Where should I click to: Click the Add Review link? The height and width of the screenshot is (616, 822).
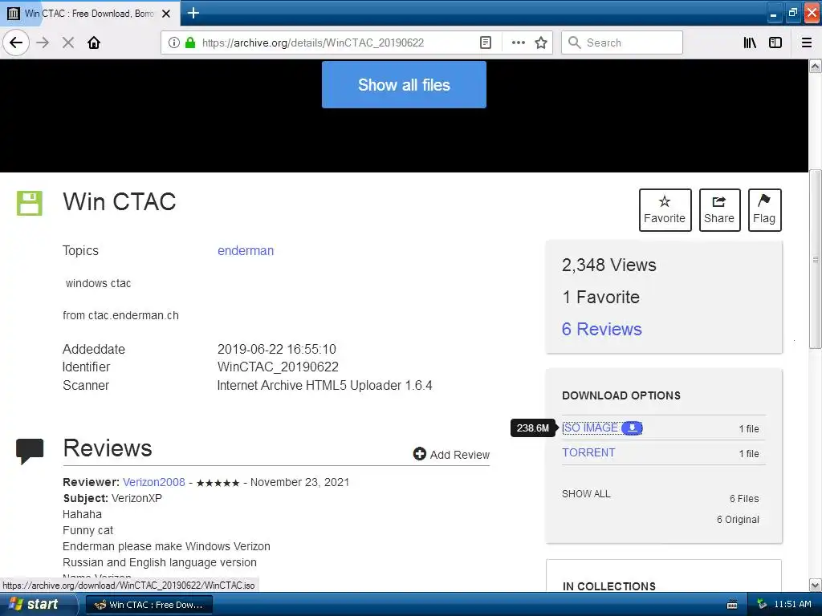pos(451,454)
